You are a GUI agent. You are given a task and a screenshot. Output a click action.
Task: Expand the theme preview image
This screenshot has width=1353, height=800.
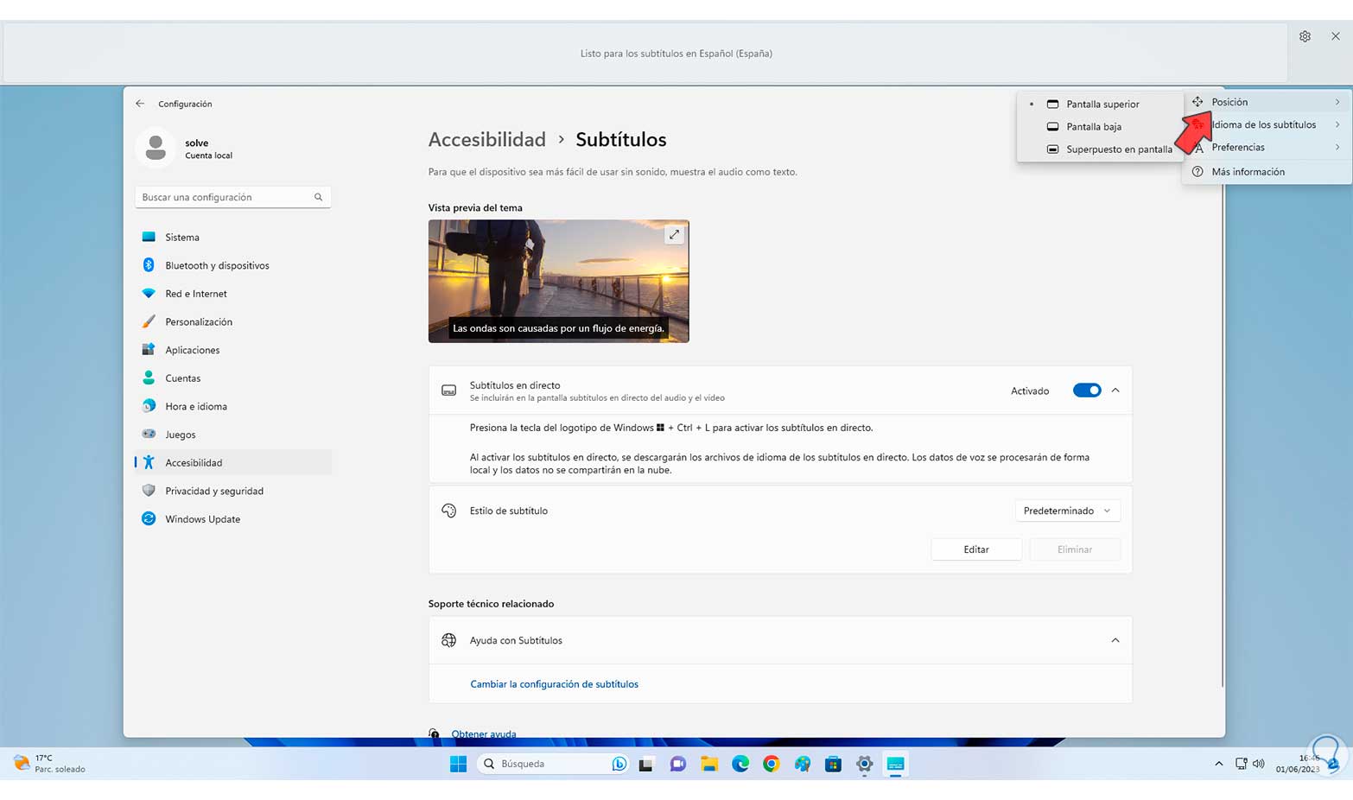pyautogui.click(x=674, y=235)
